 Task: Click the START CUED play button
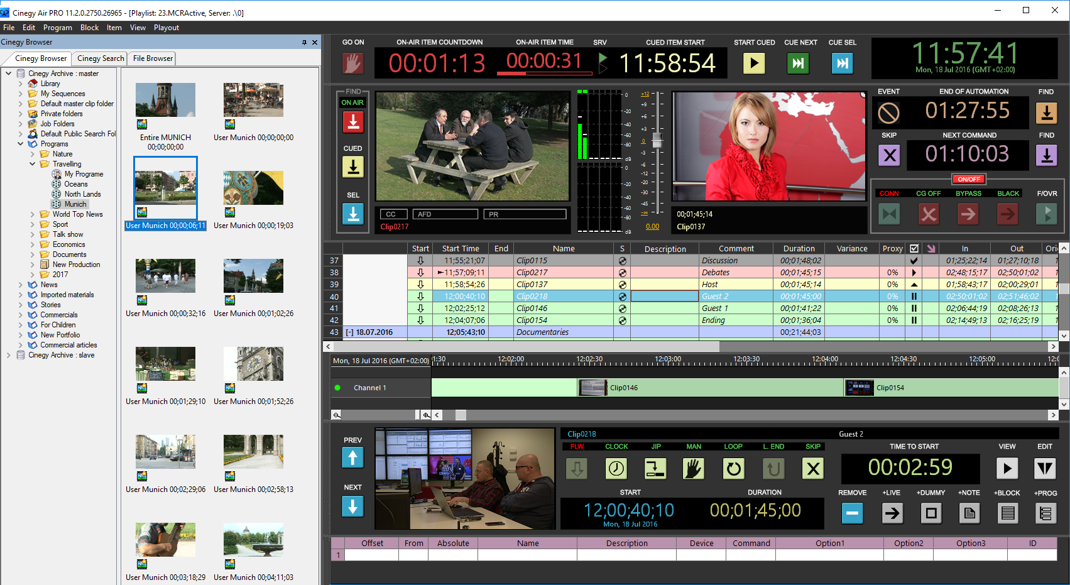pos(754,63)
